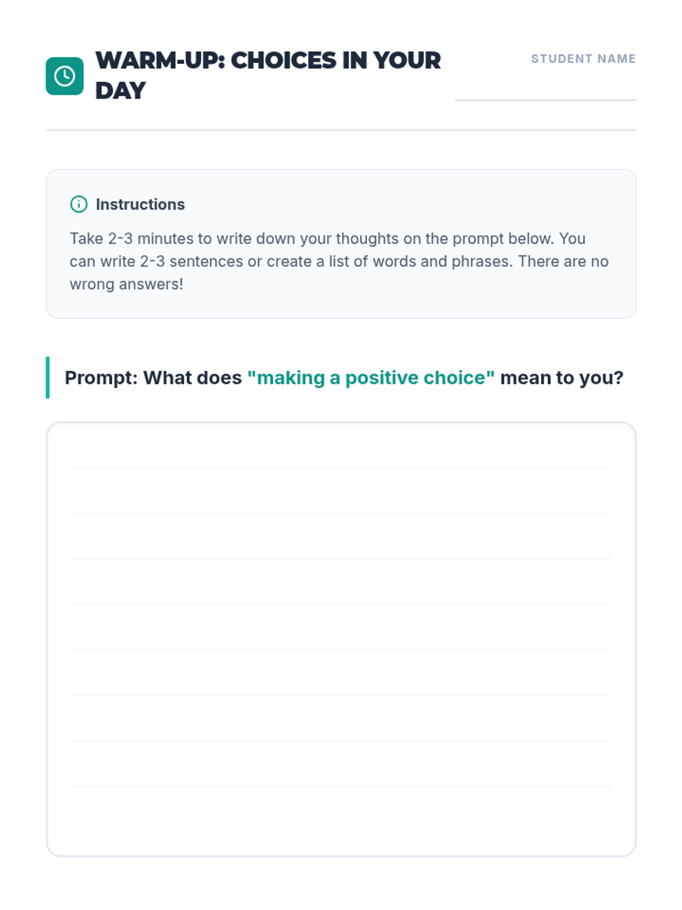Click 'mean to you?' in the prompt
The height and width of the screenshot is (910, 682).
coord(561,378)
